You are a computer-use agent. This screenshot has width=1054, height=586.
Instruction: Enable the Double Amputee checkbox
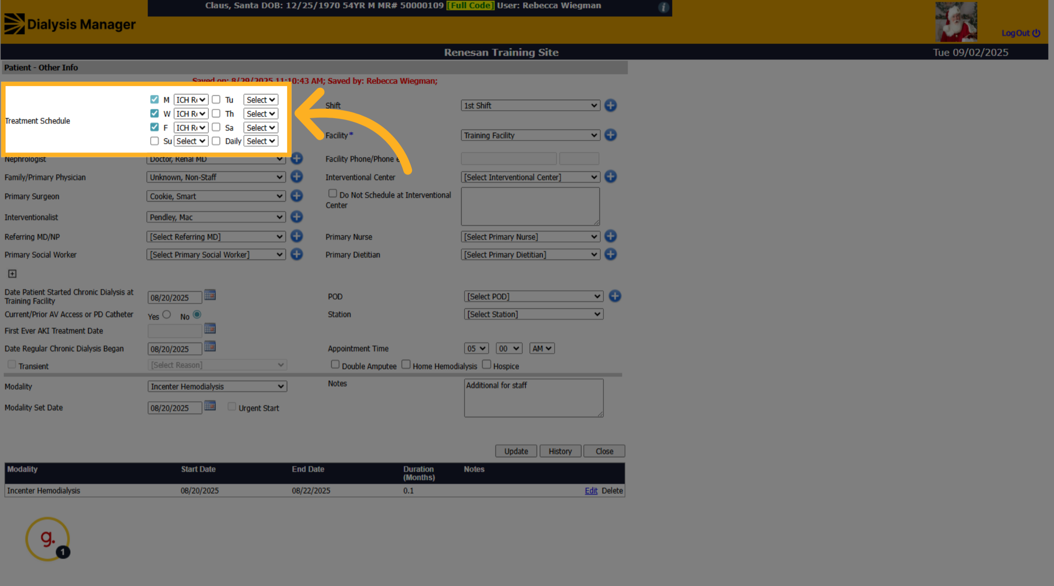[x=335, y=364]
